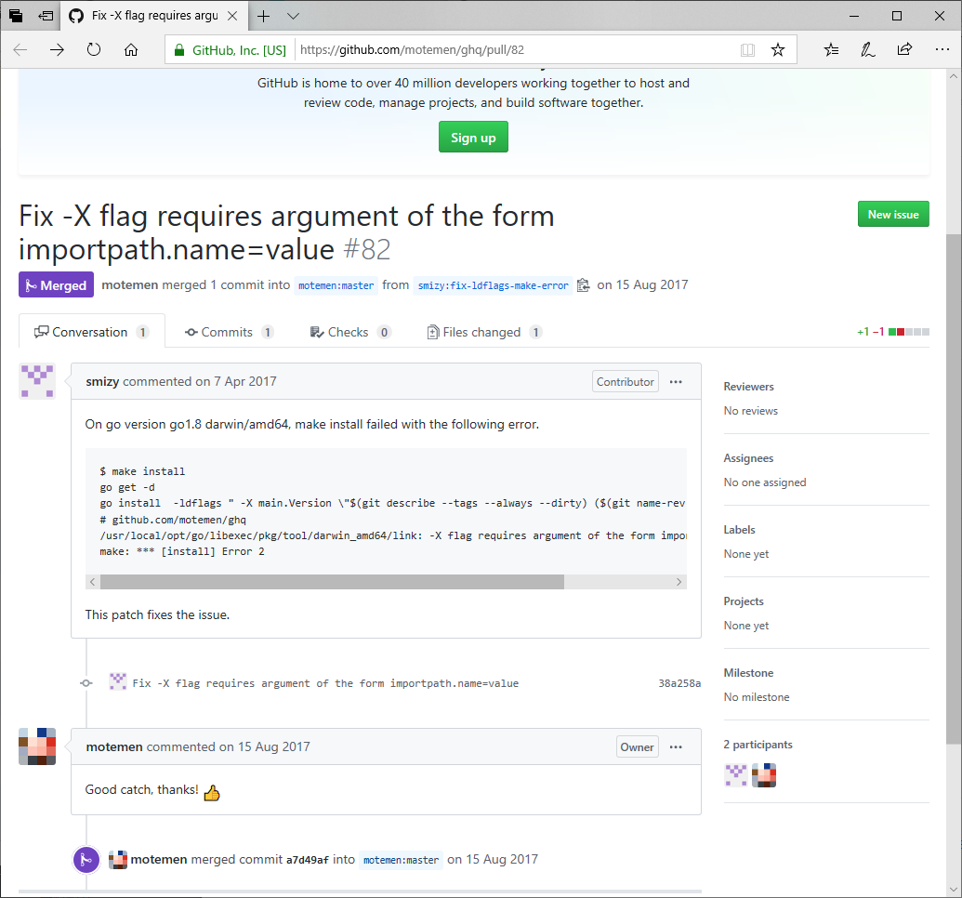The width and height of the screenshot is (962, 898).
Task: Open Reading view book icon
Action: coord(747,49)
